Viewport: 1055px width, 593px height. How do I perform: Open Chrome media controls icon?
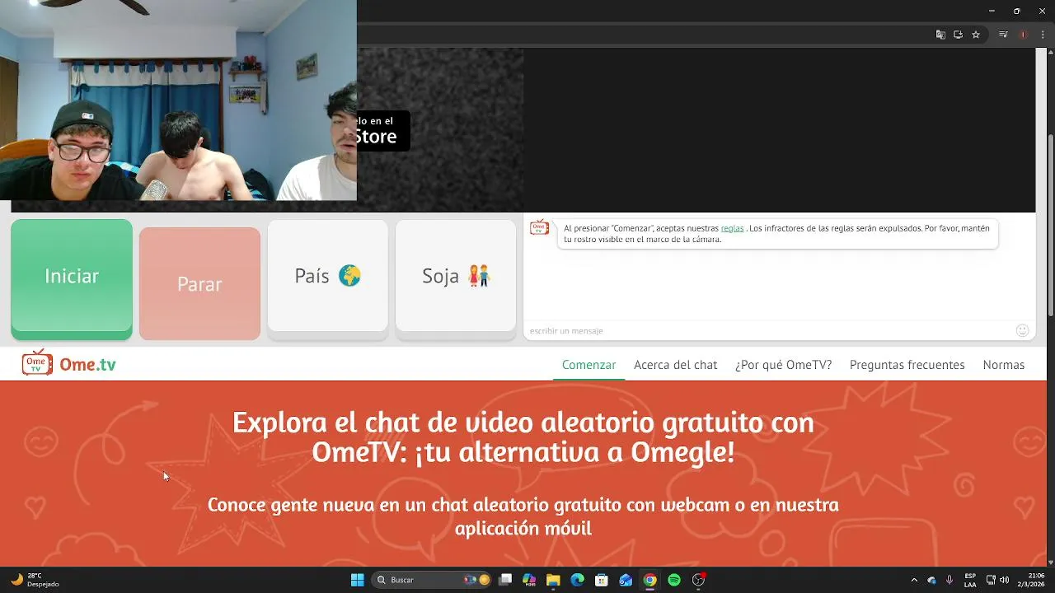[x=1003, y=35]
